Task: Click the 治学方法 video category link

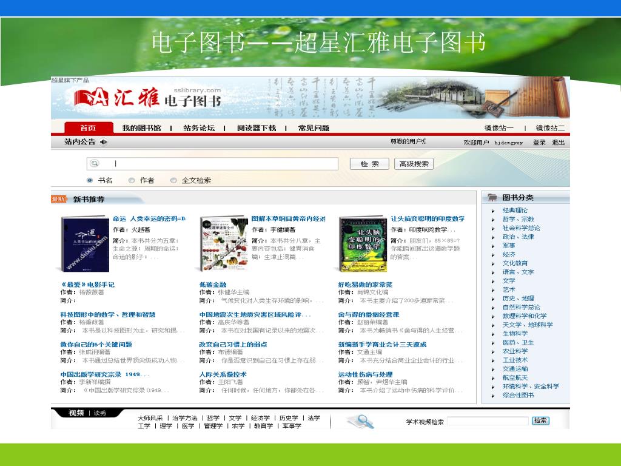Action: click(184, 418)
